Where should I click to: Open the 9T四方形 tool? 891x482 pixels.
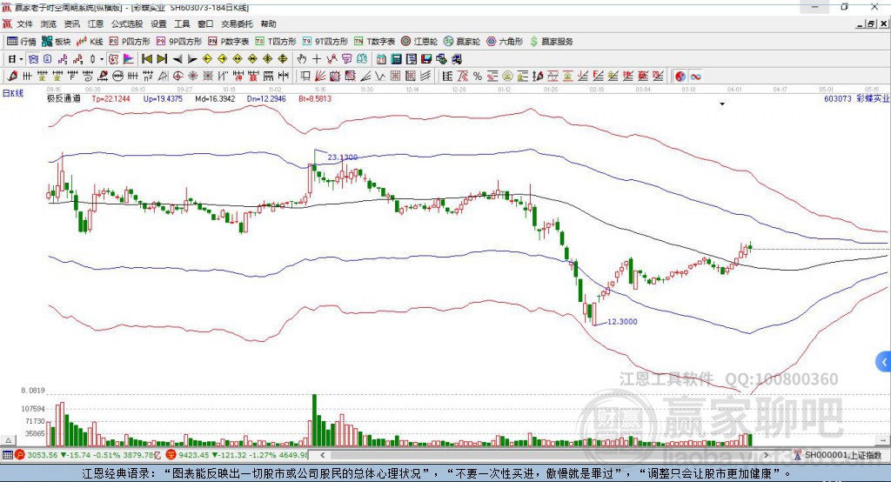[325, 42]
